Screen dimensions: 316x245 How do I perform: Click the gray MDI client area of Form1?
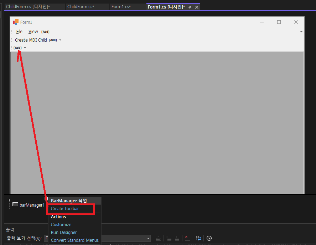point(157,123)
